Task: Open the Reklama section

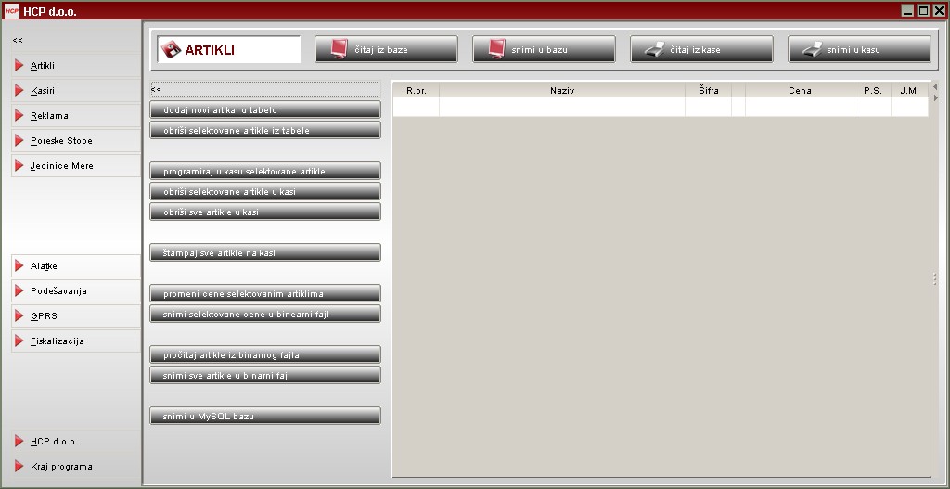Action: (x=49, y=116)
